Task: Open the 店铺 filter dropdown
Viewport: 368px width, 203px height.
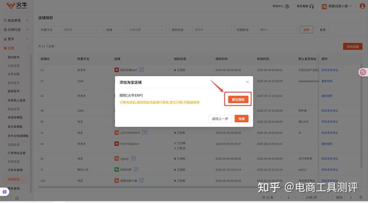Action: pyautogui.click(x=146, y=30)
